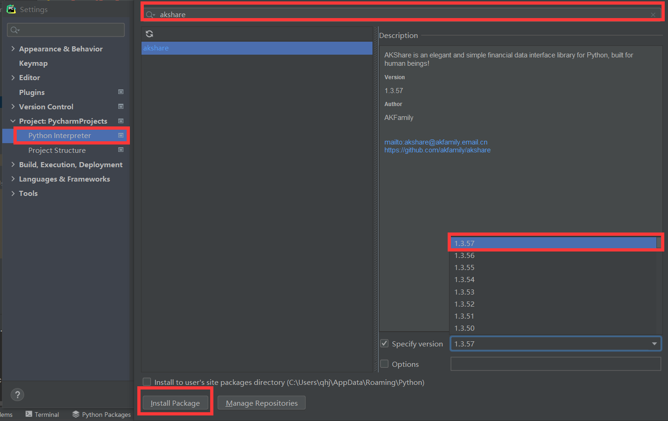
Task: Choose version 1.3.57 in the dropdown list
Action: pyautogui.click(x=553, y=243)
